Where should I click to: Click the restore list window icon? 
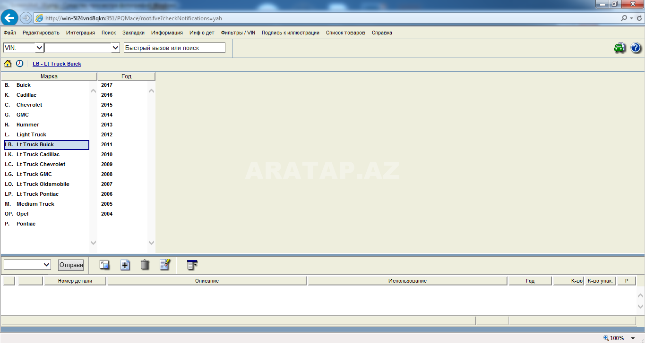(104, 265)
